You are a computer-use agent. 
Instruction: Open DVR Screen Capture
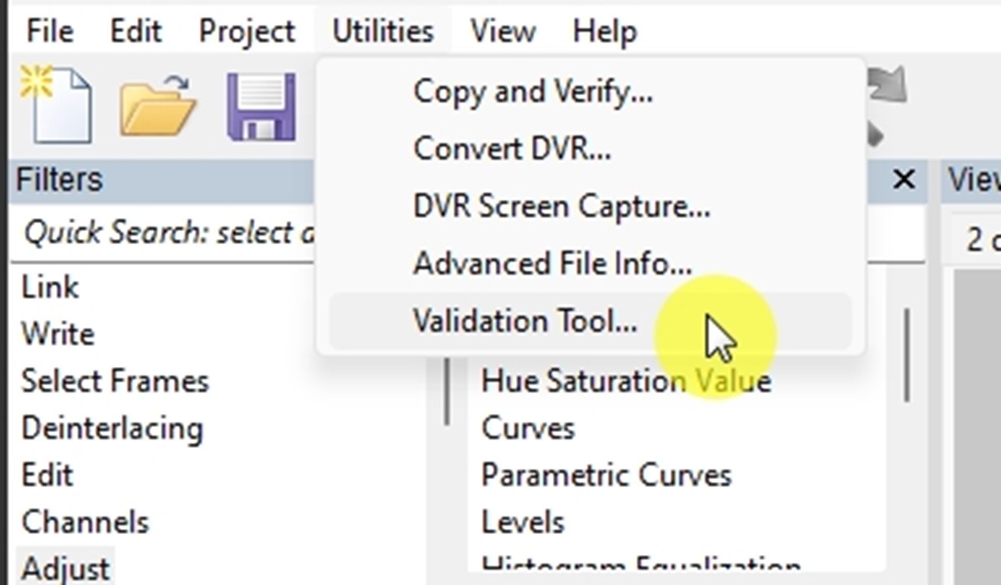pos(560,206)
